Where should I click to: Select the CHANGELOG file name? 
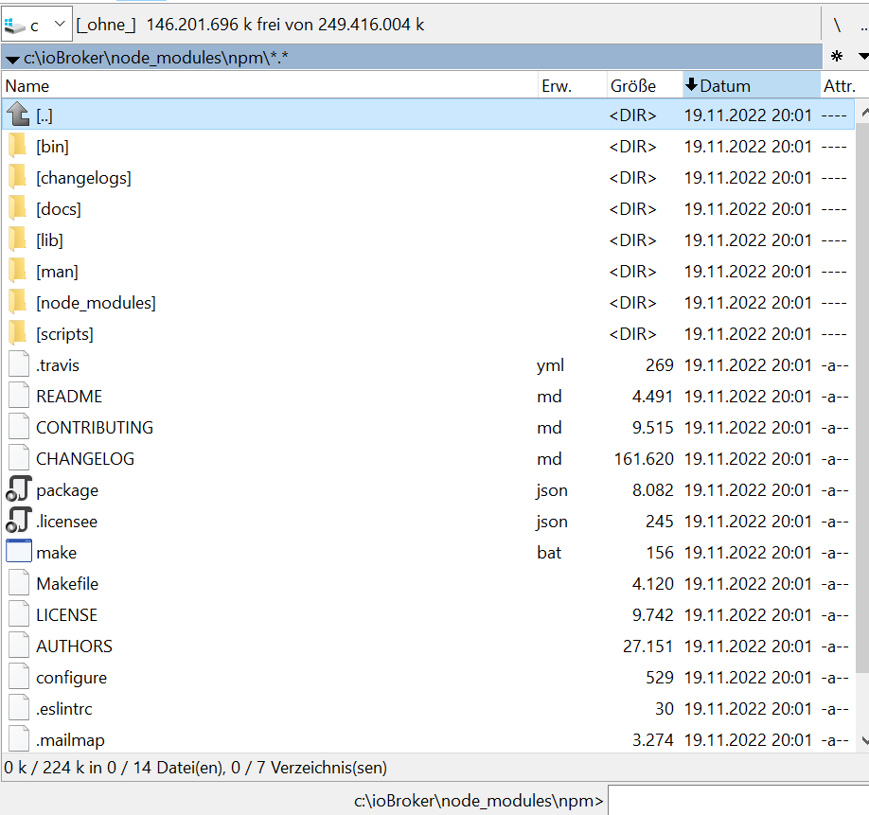[x=85, y=459]
